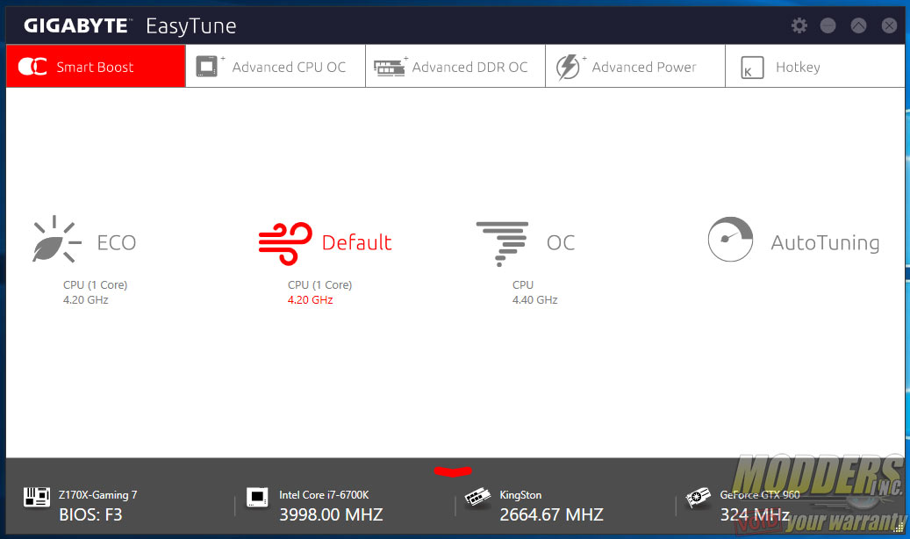The width and height of the screenshot is (910, 539).
Task: Minimize the EasyTune window
Action: (x=828, y=25)
